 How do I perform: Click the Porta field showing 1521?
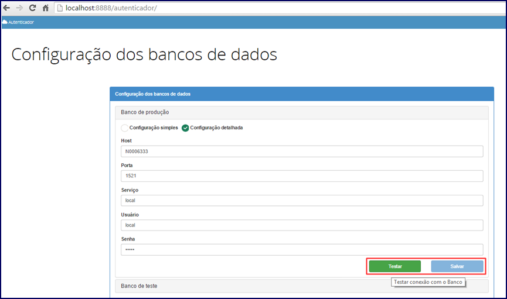pos(302,176)
